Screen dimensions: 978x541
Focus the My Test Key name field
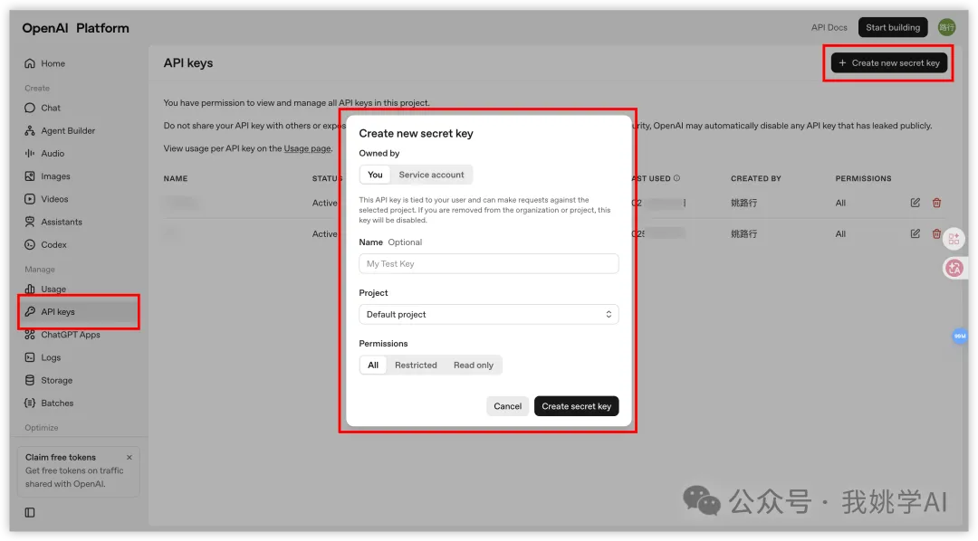[489, 263]
